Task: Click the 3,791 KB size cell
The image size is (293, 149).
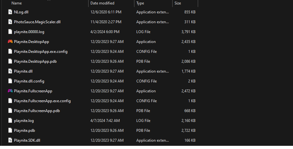Action: click(188, 32)
